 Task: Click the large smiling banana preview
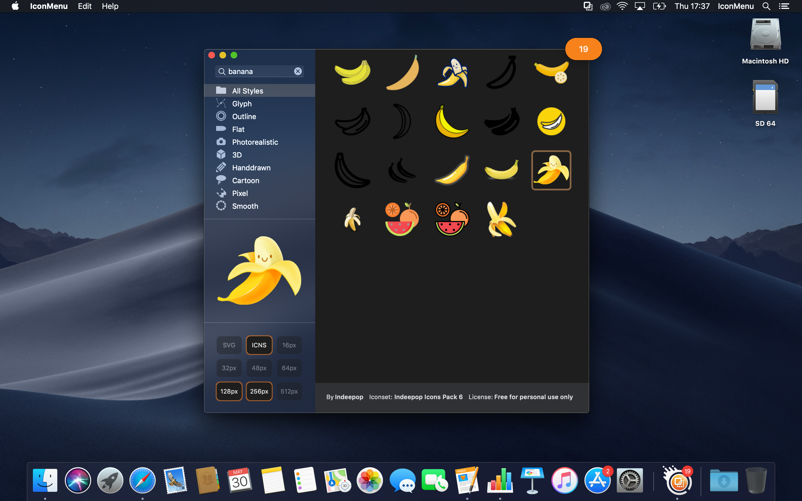coord(260,270)
